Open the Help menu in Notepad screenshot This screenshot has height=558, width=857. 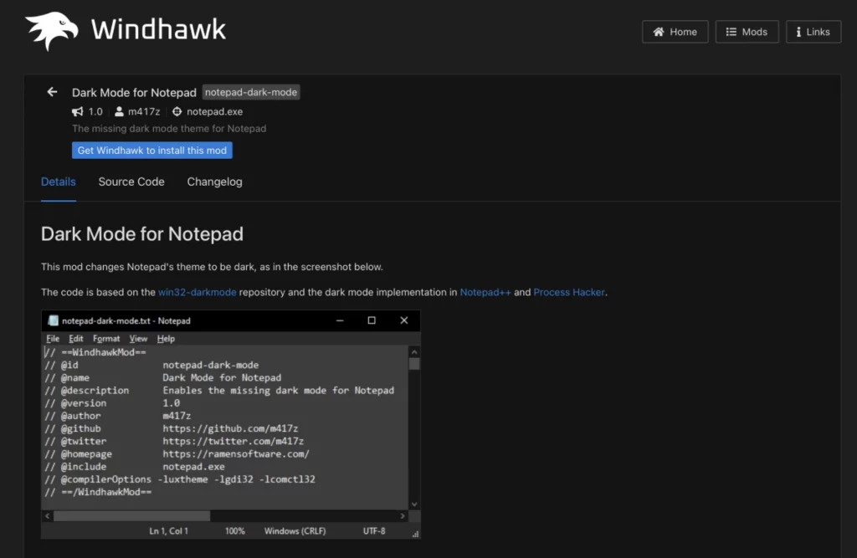[x=167, y=339]
